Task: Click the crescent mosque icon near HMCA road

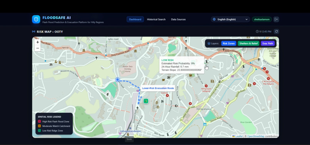Action: [x=220, y=82]
